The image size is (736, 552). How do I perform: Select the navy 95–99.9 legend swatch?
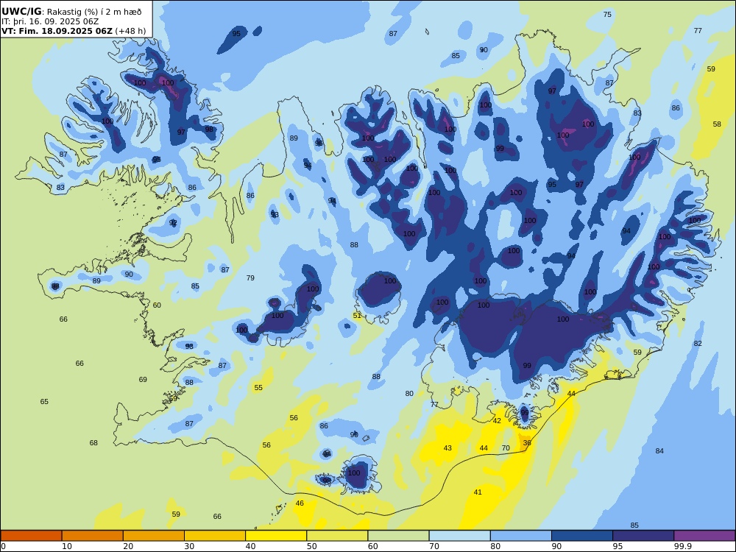643,536
